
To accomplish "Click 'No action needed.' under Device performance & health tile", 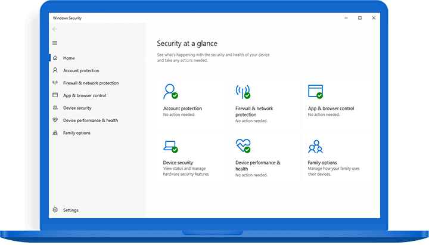I will coord(251,175).
